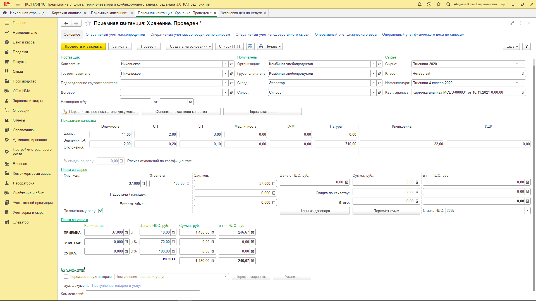
Task: Switch to 'Оперативный учет физического веса' tab
Action: click(x=346, y=34)
